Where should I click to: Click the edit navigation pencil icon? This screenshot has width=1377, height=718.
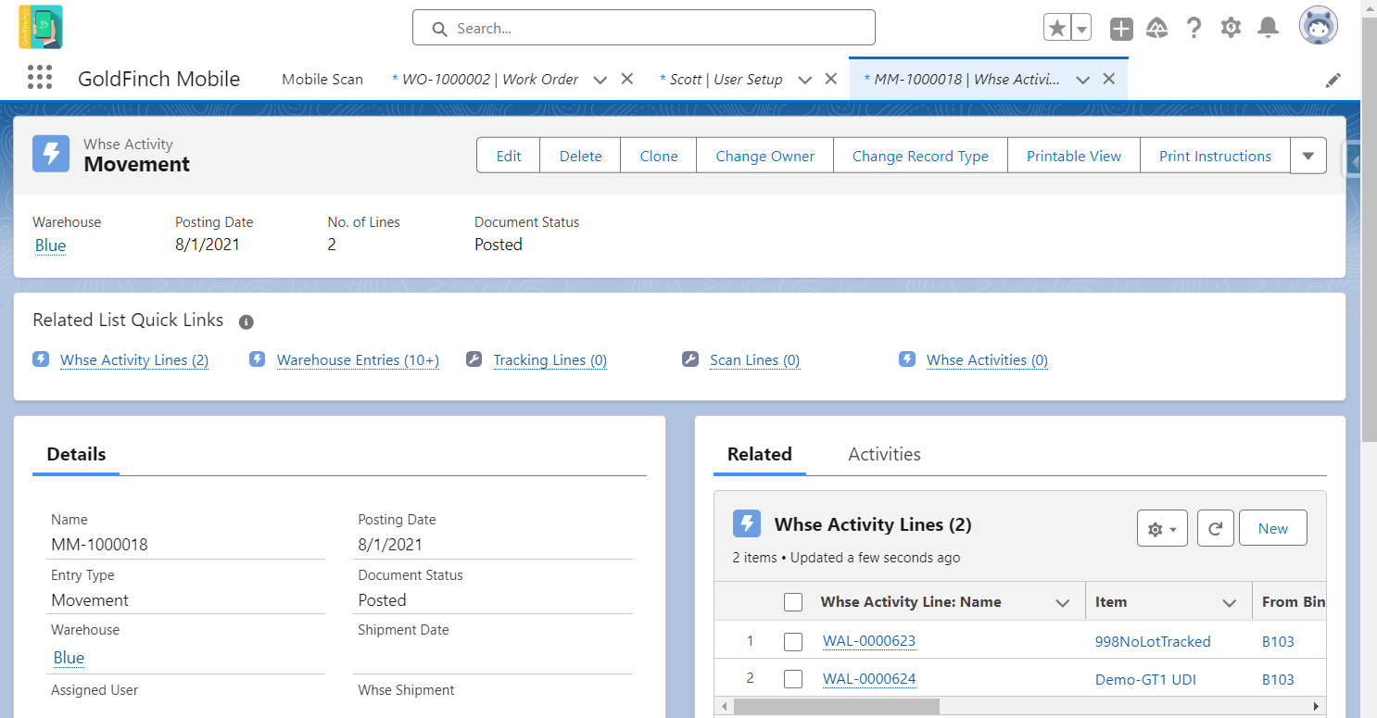[x=1333, y=80]
